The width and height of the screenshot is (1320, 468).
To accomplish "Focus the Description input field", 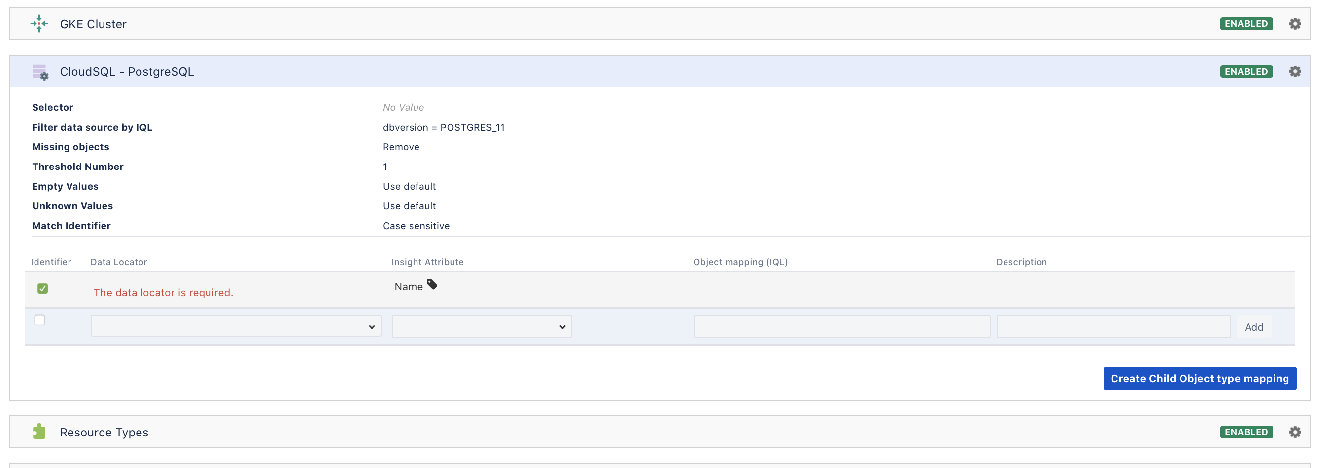I will click(x=1113, y=327).
